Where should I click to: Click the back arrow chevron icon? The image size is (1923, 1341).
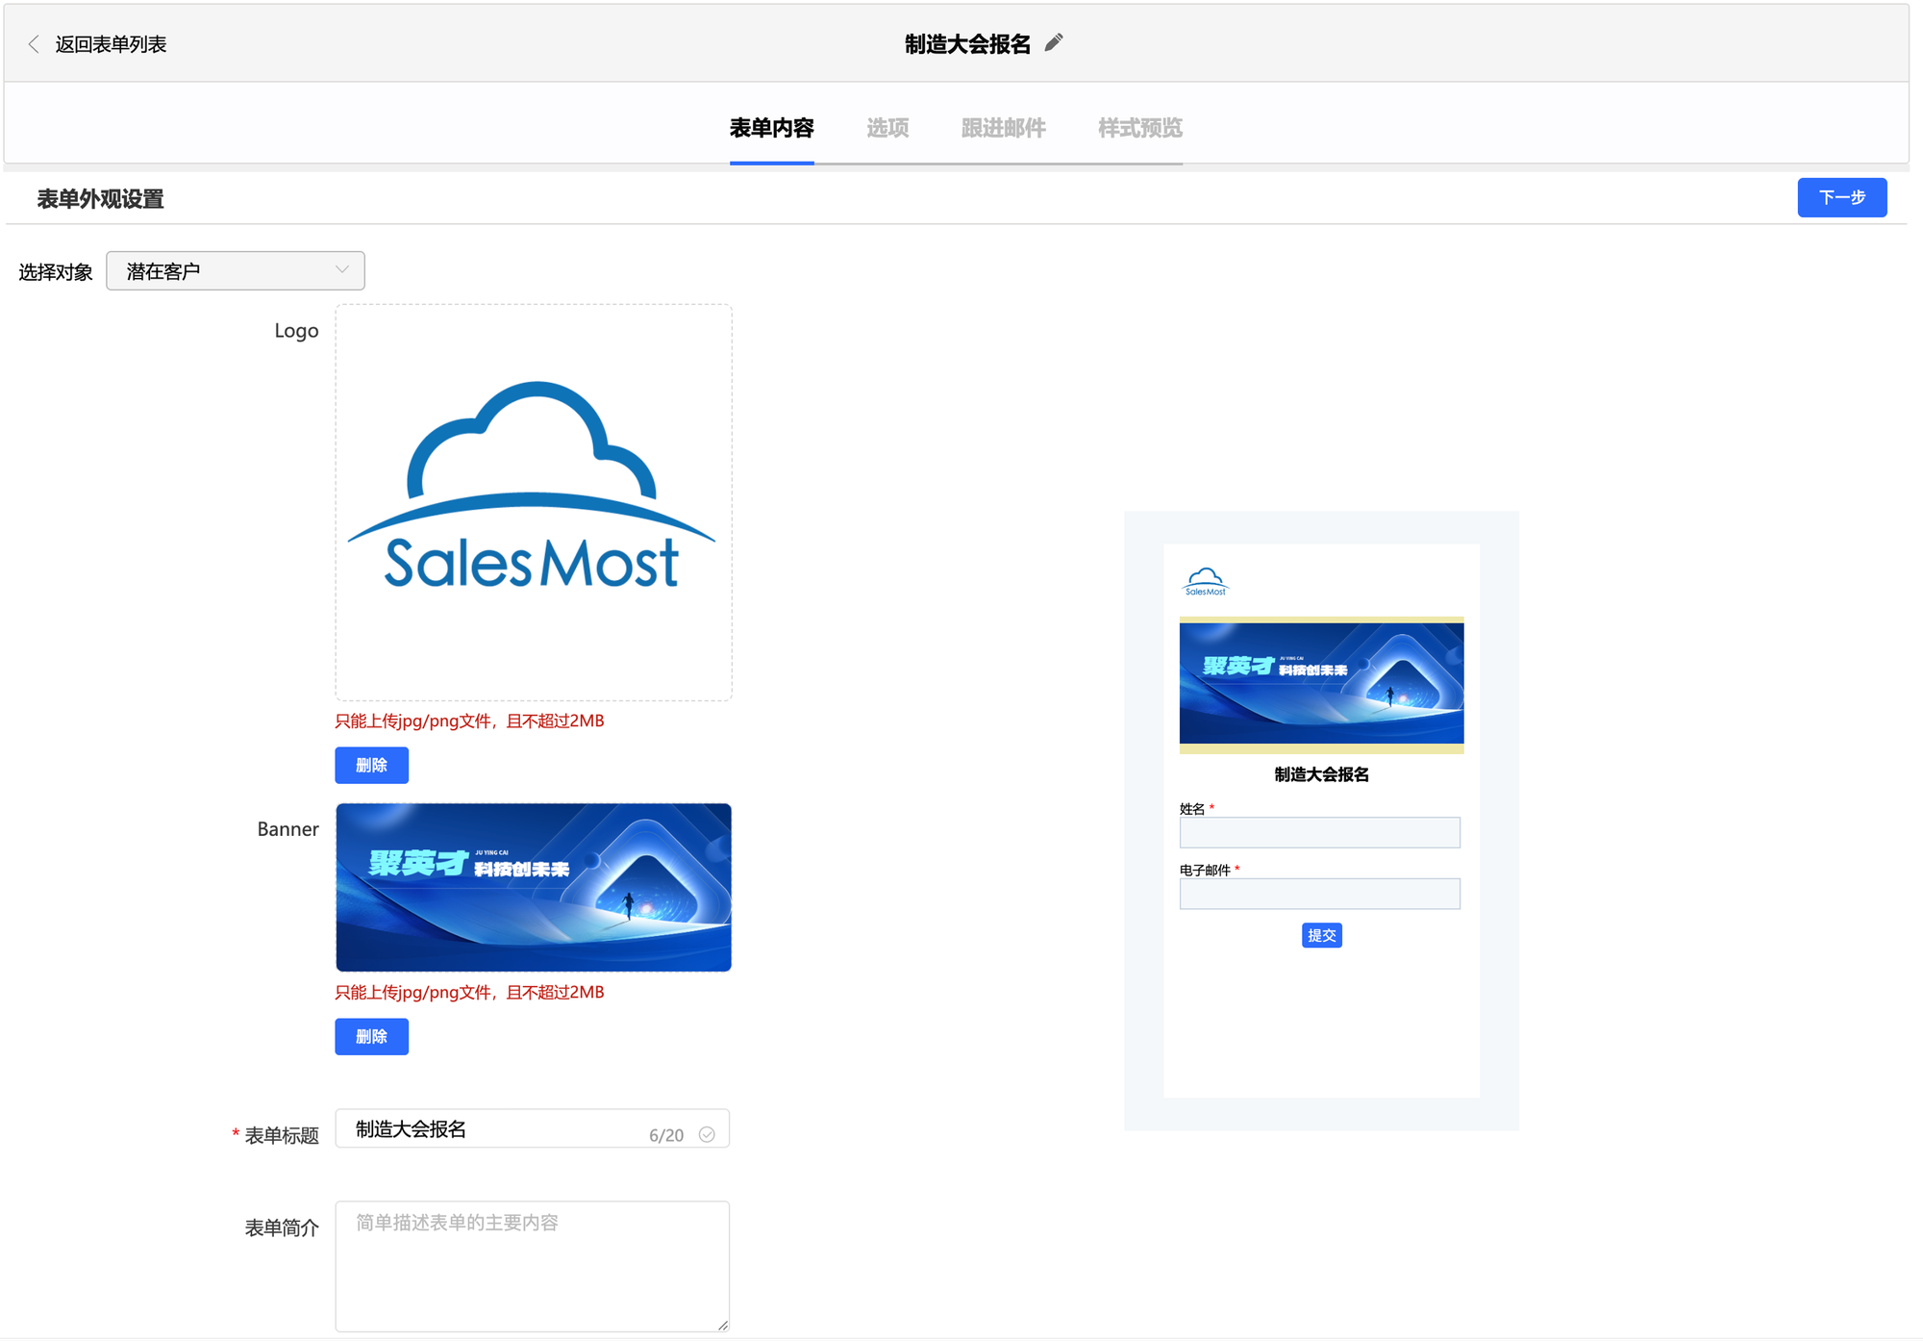coord(34,44)
